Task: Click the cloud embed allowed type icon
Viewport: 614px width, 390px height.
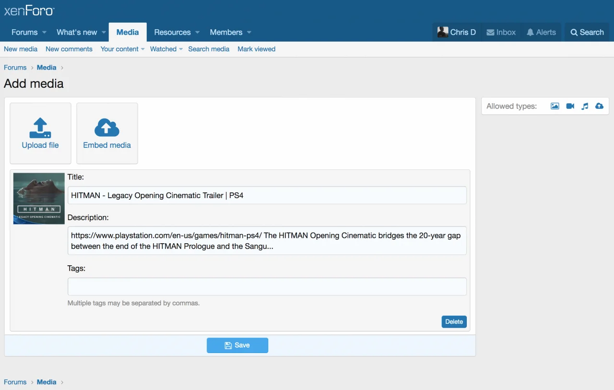Action: click(x=599, y=106)
